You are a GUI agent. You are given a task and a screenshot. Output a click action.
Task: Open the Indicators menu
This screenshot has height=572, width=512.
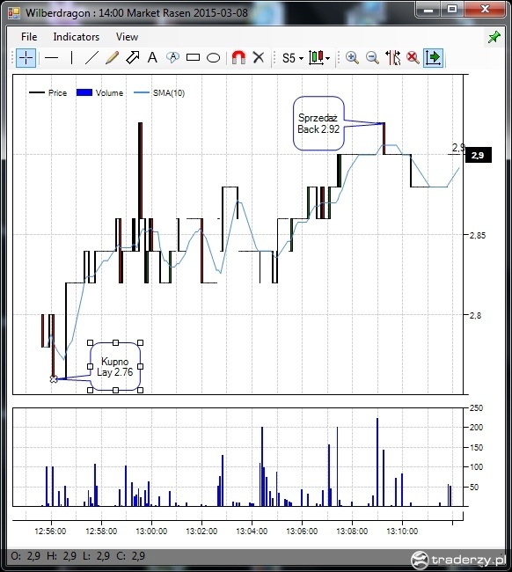click(77, 37)
